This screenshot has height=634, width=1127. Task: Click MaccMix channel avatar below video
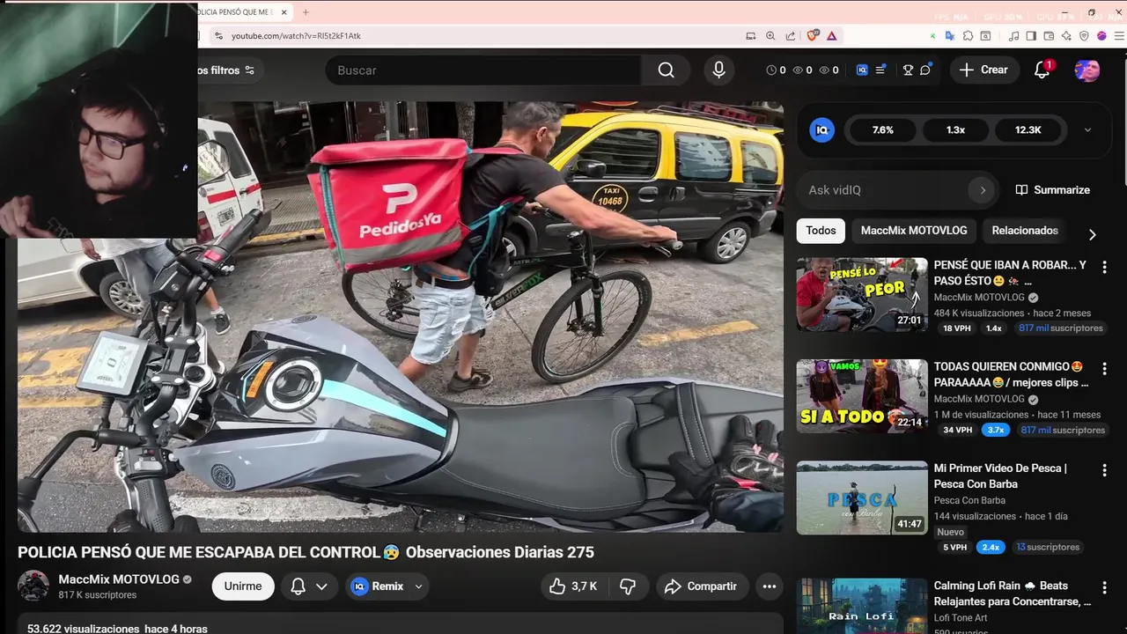click(x=33, y=586)
